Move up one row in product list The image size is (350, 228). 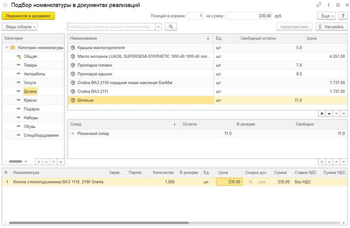click(x=329, y=114)
